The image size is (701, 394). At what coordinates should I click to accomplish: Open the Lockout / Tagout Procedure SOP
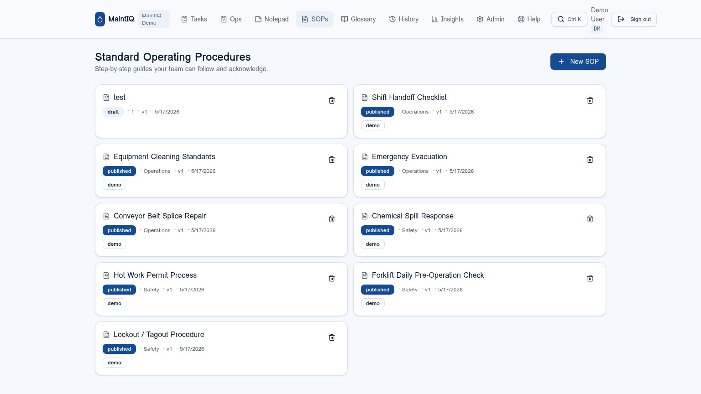tap(159, 335)
